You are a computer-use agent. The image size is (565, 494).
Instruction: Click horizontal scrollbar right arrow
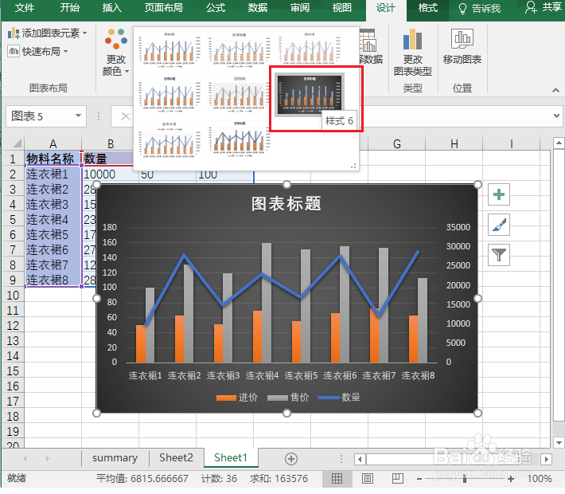(547, 460)
